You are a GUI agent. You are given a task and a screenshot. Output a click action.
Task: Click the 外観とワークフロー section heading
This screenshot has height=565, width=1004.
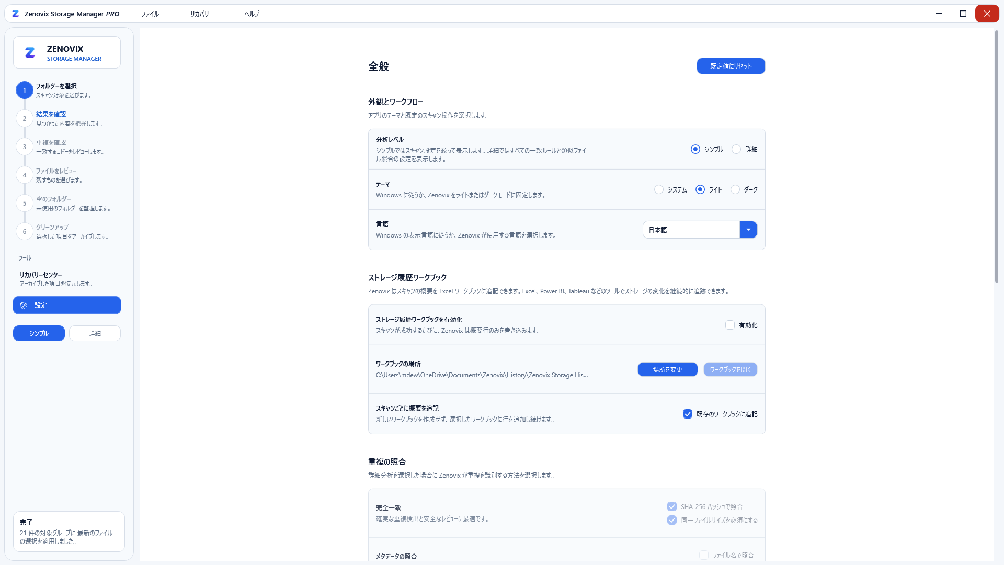396,102
